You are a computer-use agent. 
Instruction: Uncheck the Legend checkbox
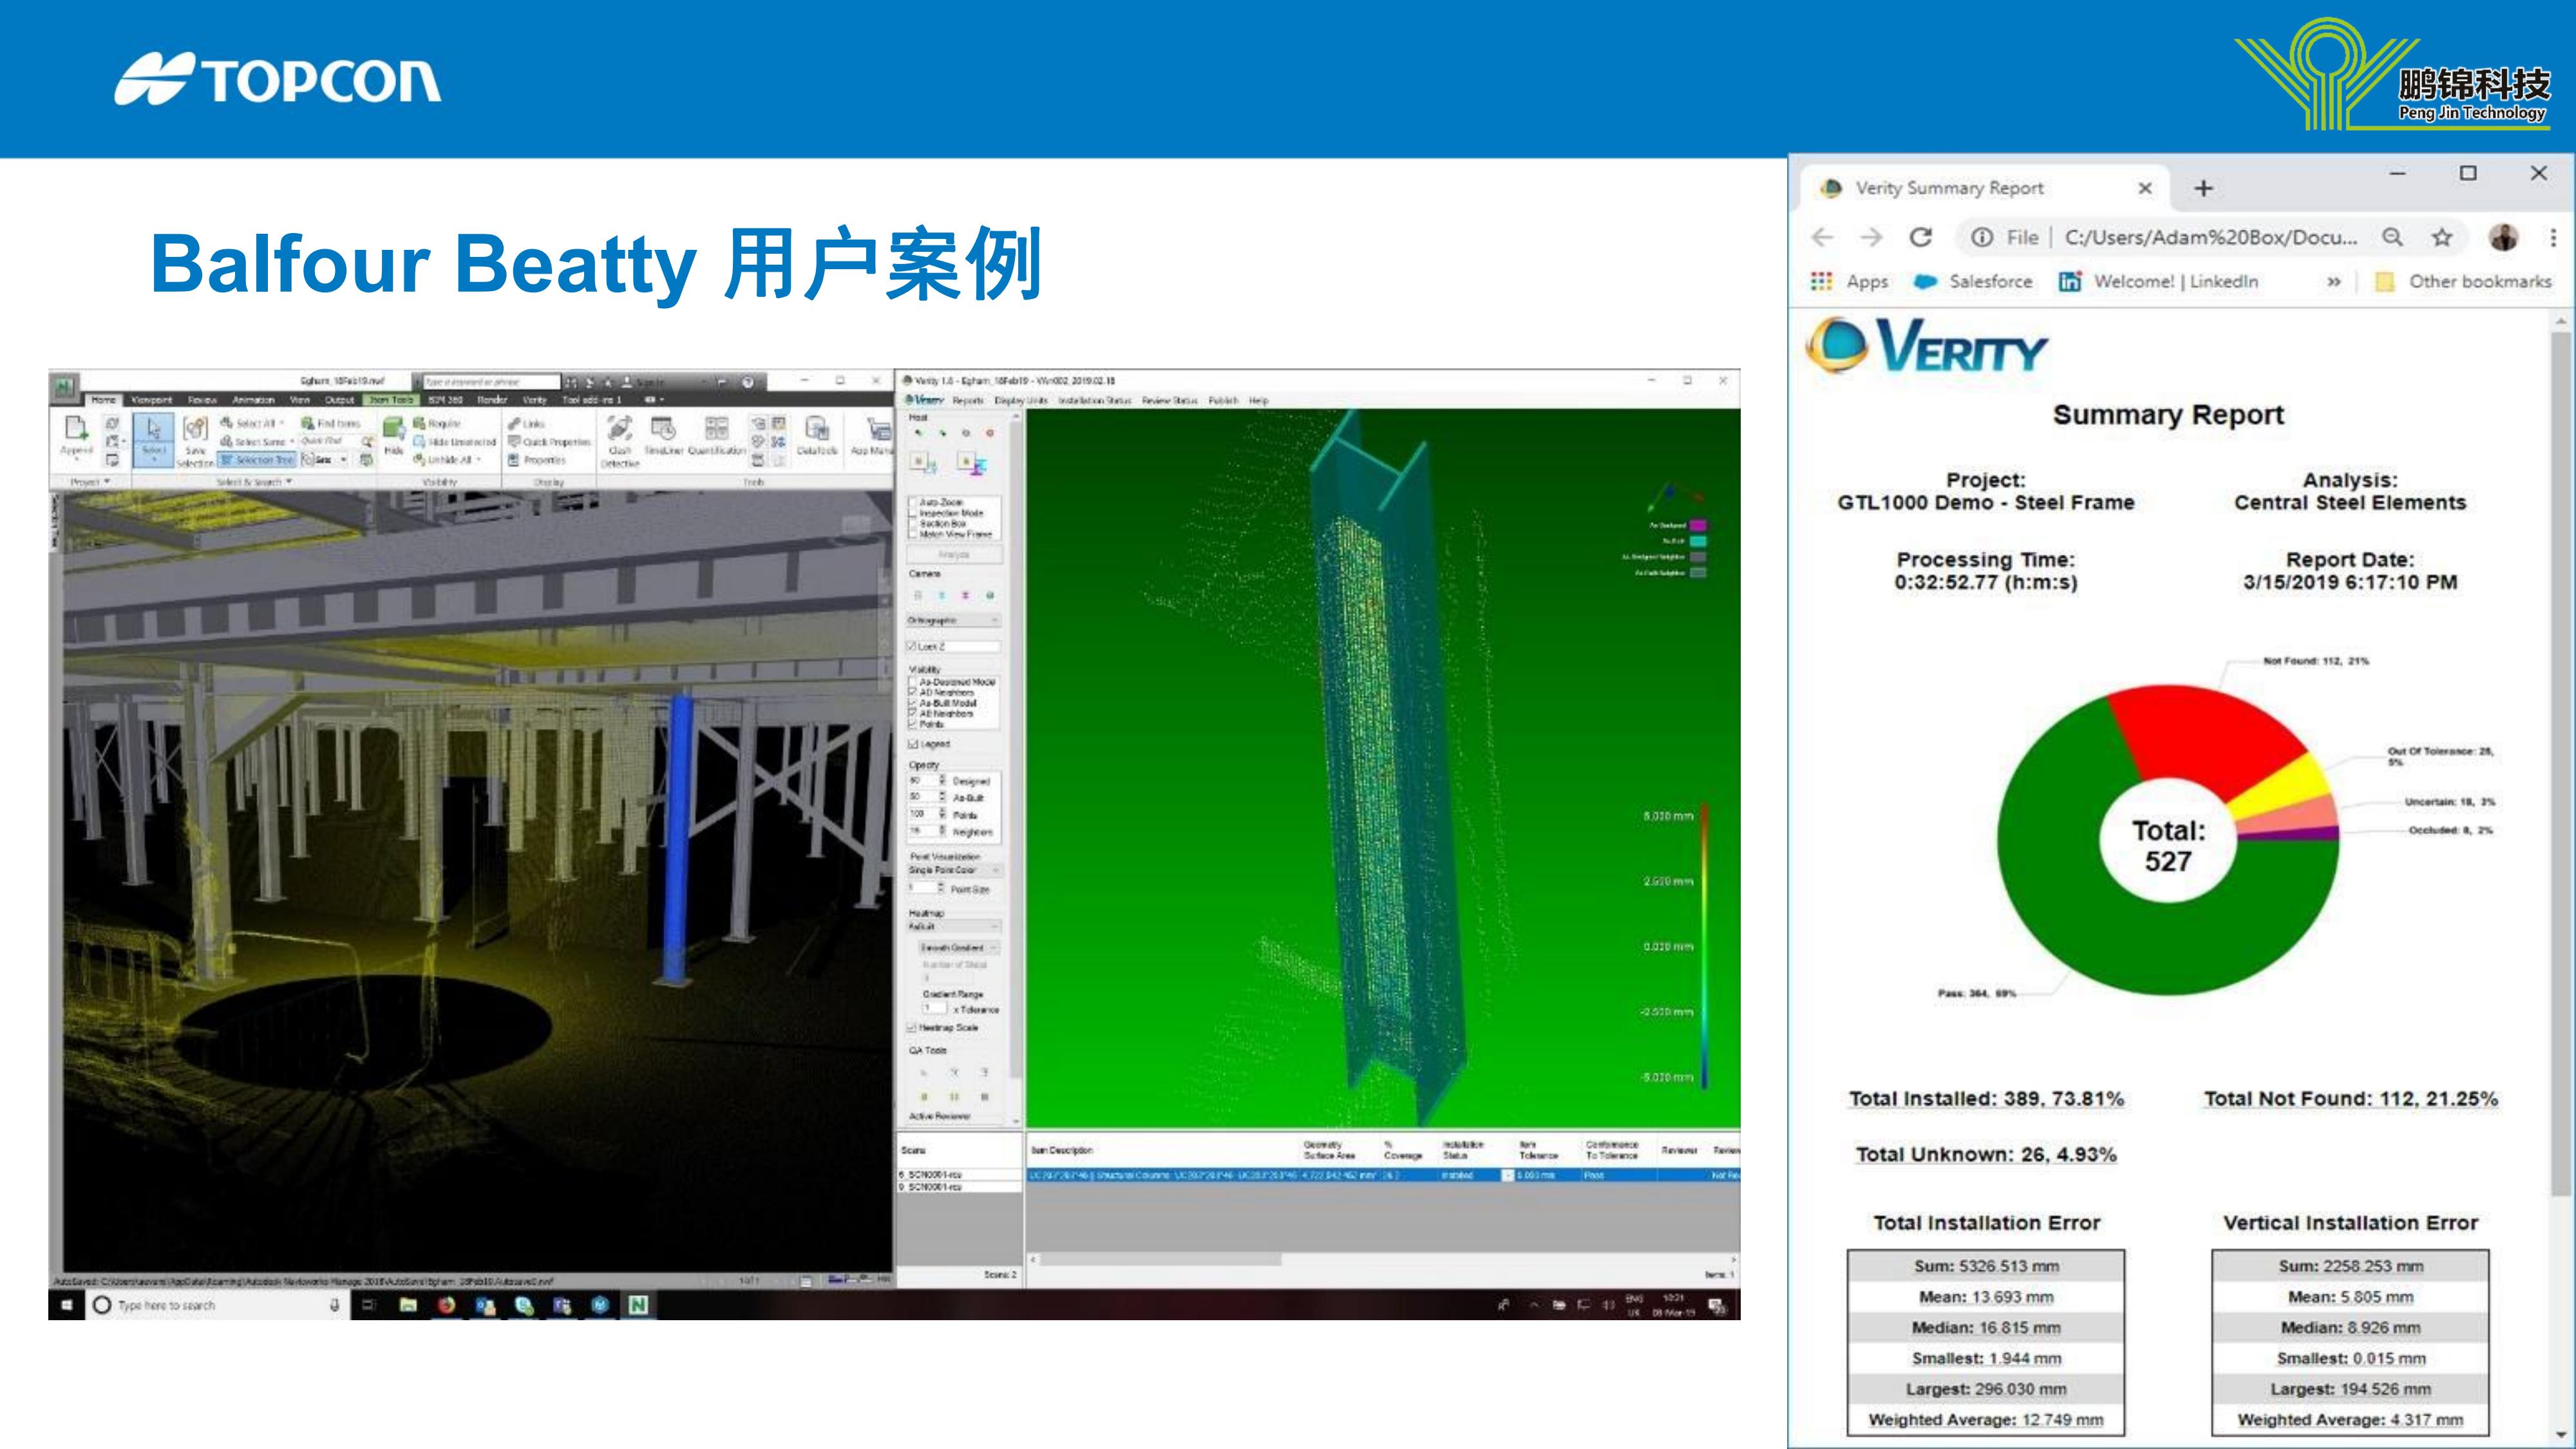coord(912,744)
